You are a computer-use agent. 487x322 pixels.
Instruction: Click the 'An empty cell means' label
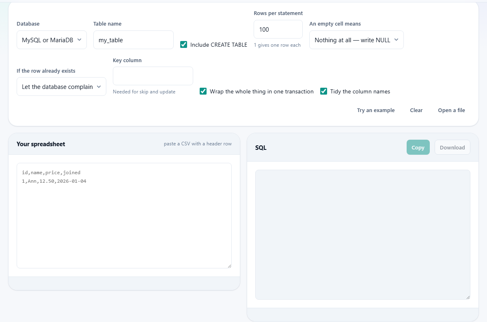[335, 24]
